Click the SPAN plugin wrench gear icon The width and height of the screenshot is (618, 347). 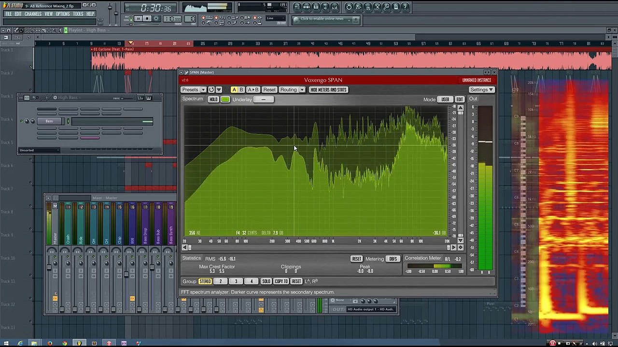[x=186, y=72]
